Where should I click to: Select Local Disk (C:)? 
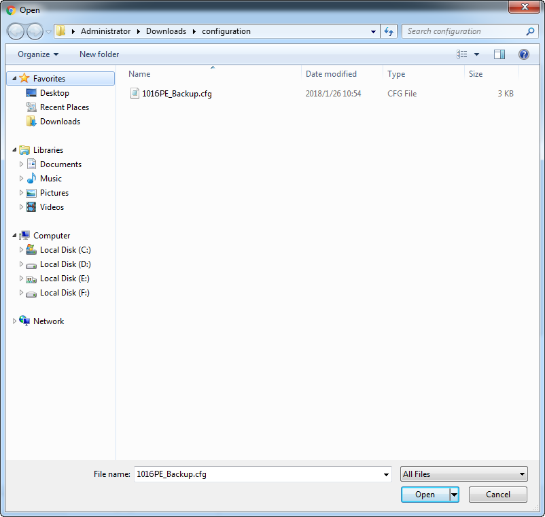(x=64, y=249)
